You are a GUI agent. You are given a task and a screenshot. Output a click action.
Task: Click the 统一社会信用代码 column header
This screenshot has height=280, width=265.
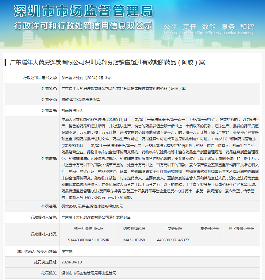(x=89, y=229)
